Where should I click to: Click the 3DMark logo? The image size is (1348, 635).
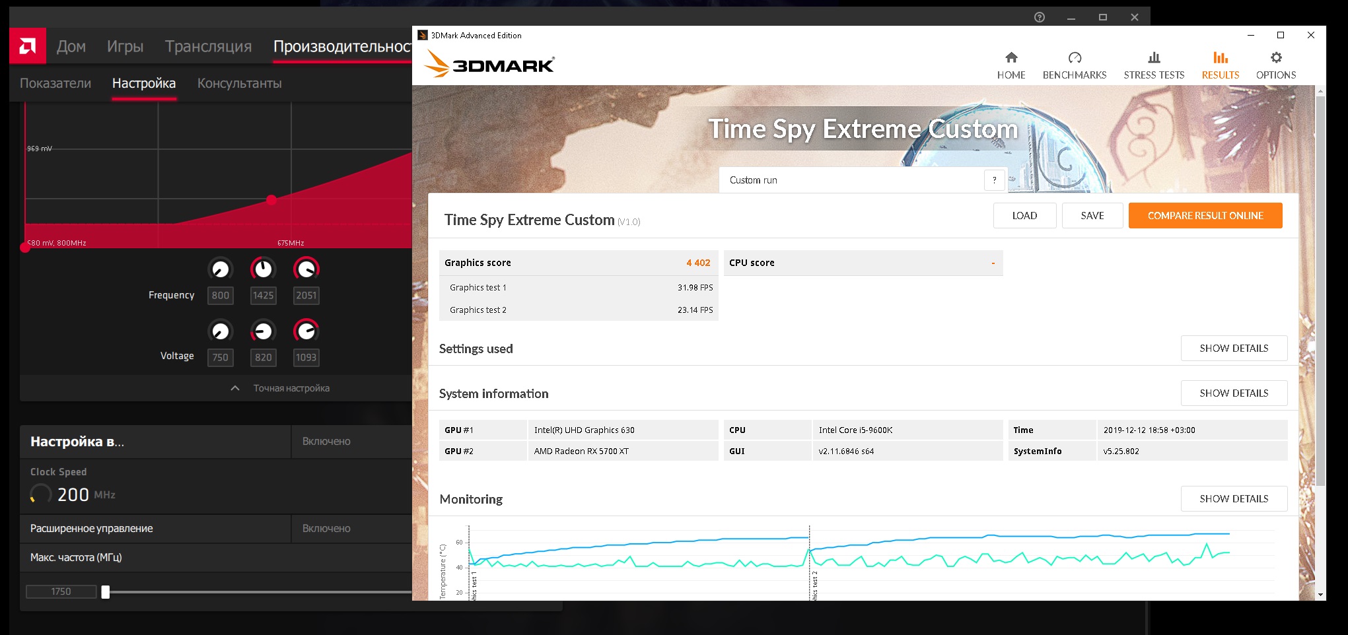pyautogui.click(x=489, y=64)
